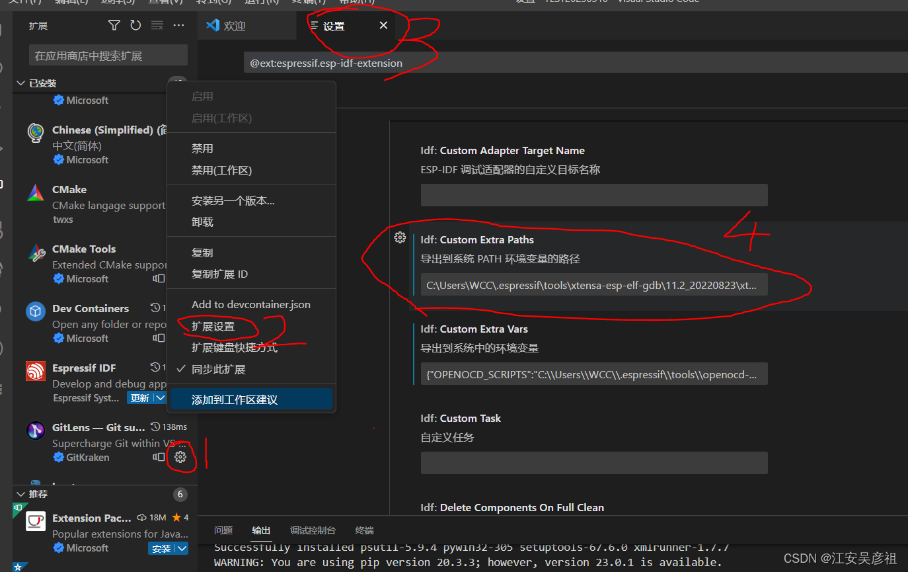The image size is (908, 572).
Task: Click the filter extensions funnel icon
Action: [114, 25]
